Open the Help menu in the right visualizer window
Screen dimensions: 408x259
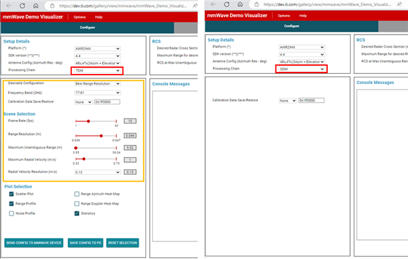click(x=303, y=16)
